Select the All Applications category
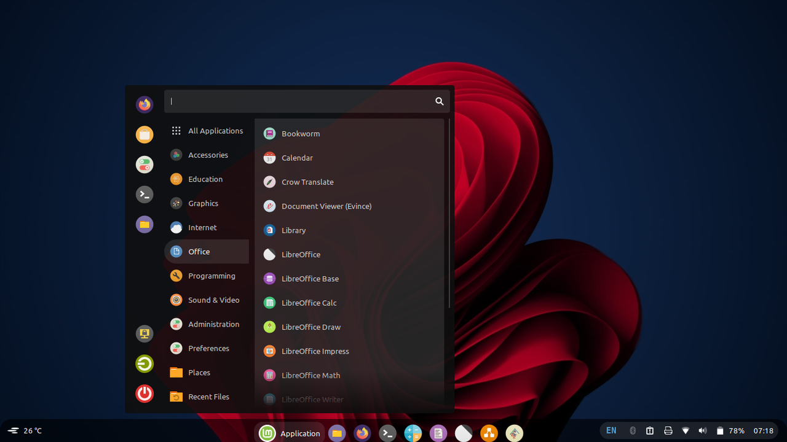This screenshot has width=787, height=442. (207, 131)
